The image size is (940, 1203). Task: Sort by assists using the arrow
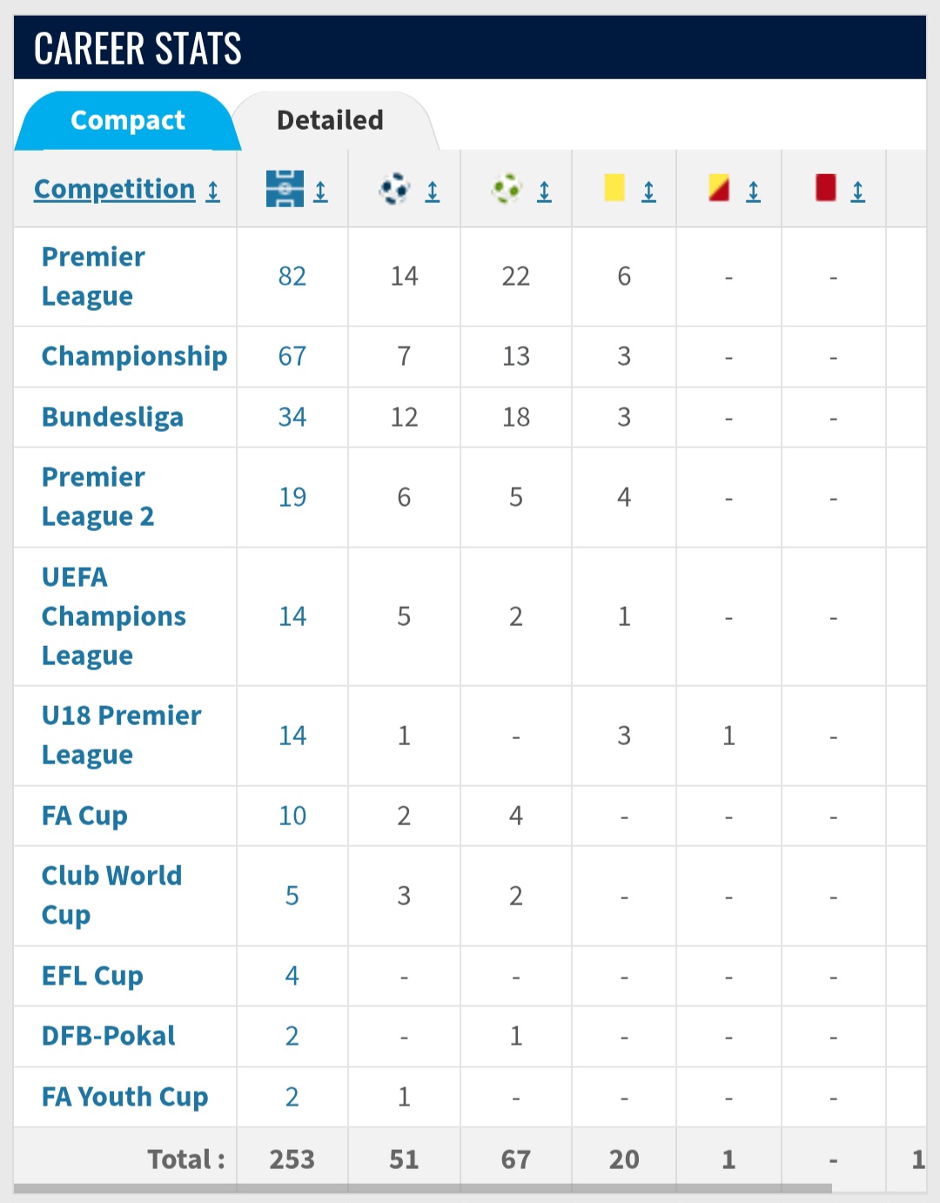544,192
